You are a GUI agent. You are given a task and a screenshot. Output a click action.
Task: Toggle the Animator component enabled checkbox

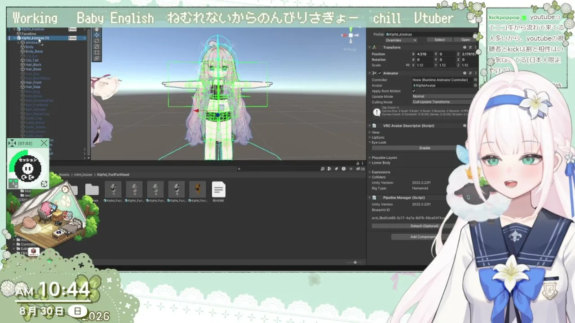coord(380,73)
